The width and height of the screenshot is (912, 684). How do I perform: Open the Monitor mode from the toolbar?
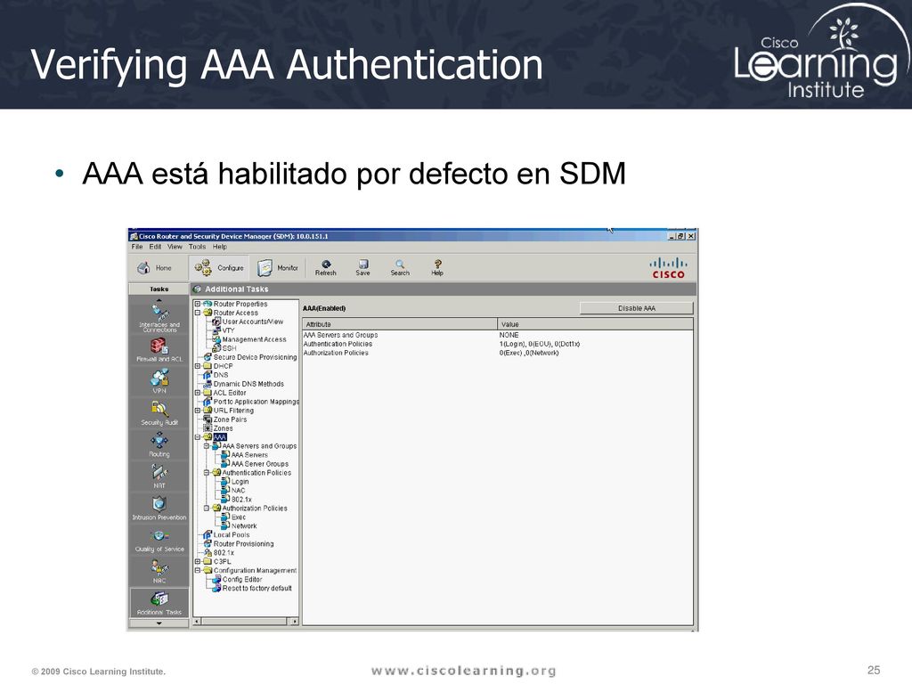click(x=278, y=268)
